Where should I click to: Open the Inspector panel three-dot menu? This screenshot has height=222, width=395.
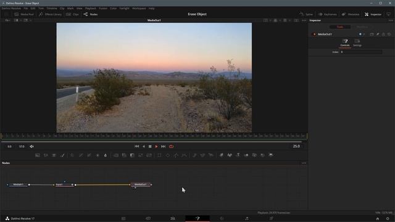pos(391,20)
